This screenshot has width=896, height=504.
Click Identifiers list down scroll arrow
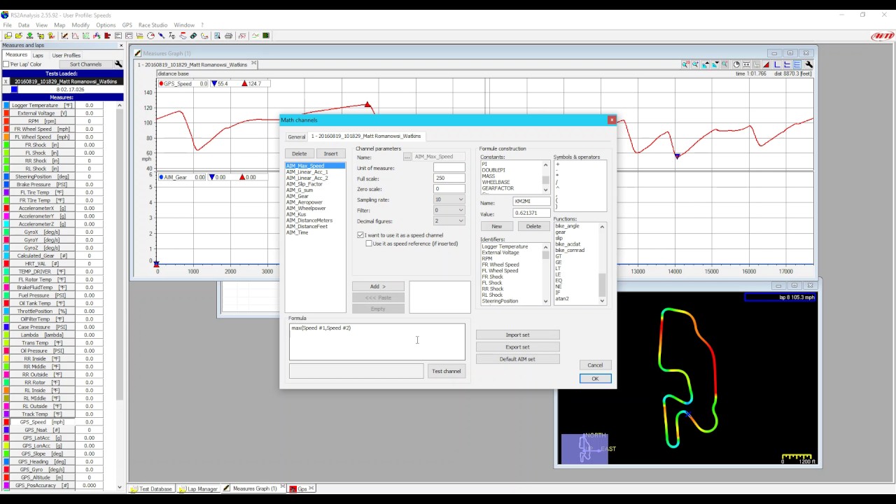tap(545, 301)
